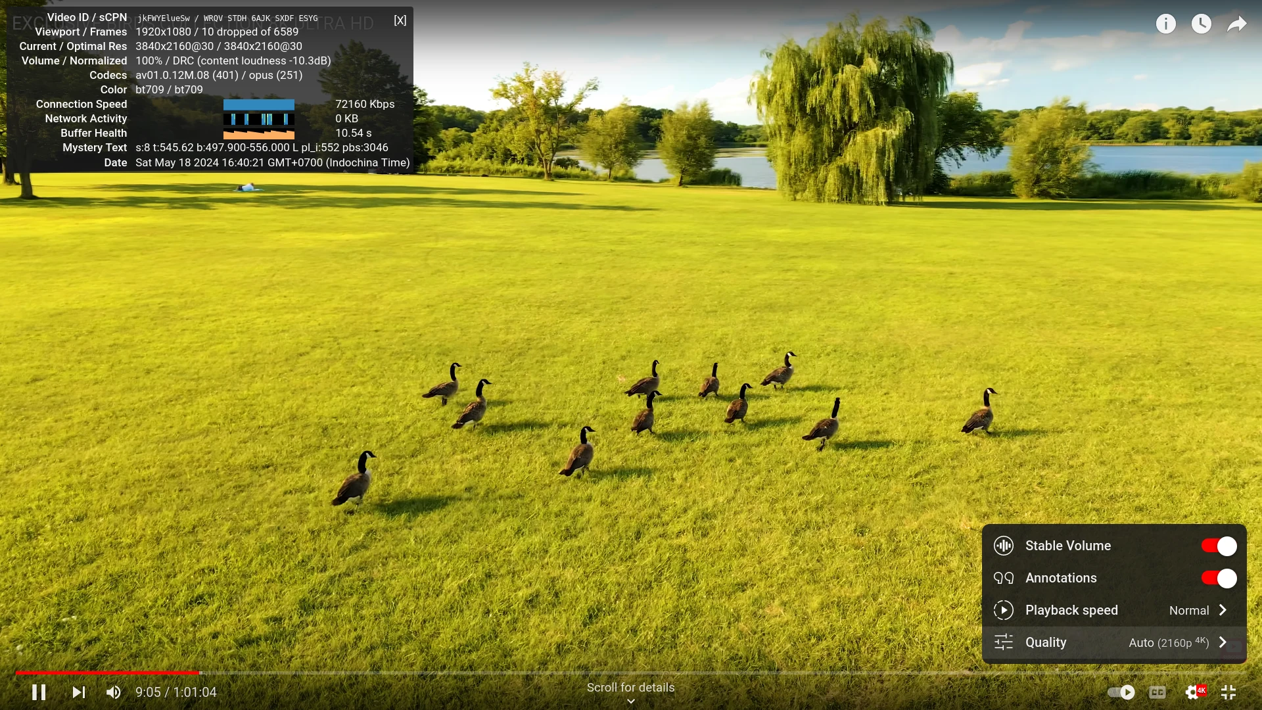Click the Quality row chevron arrow
The height and width of the screenshot is (710, 1262).
(1223, 642)
